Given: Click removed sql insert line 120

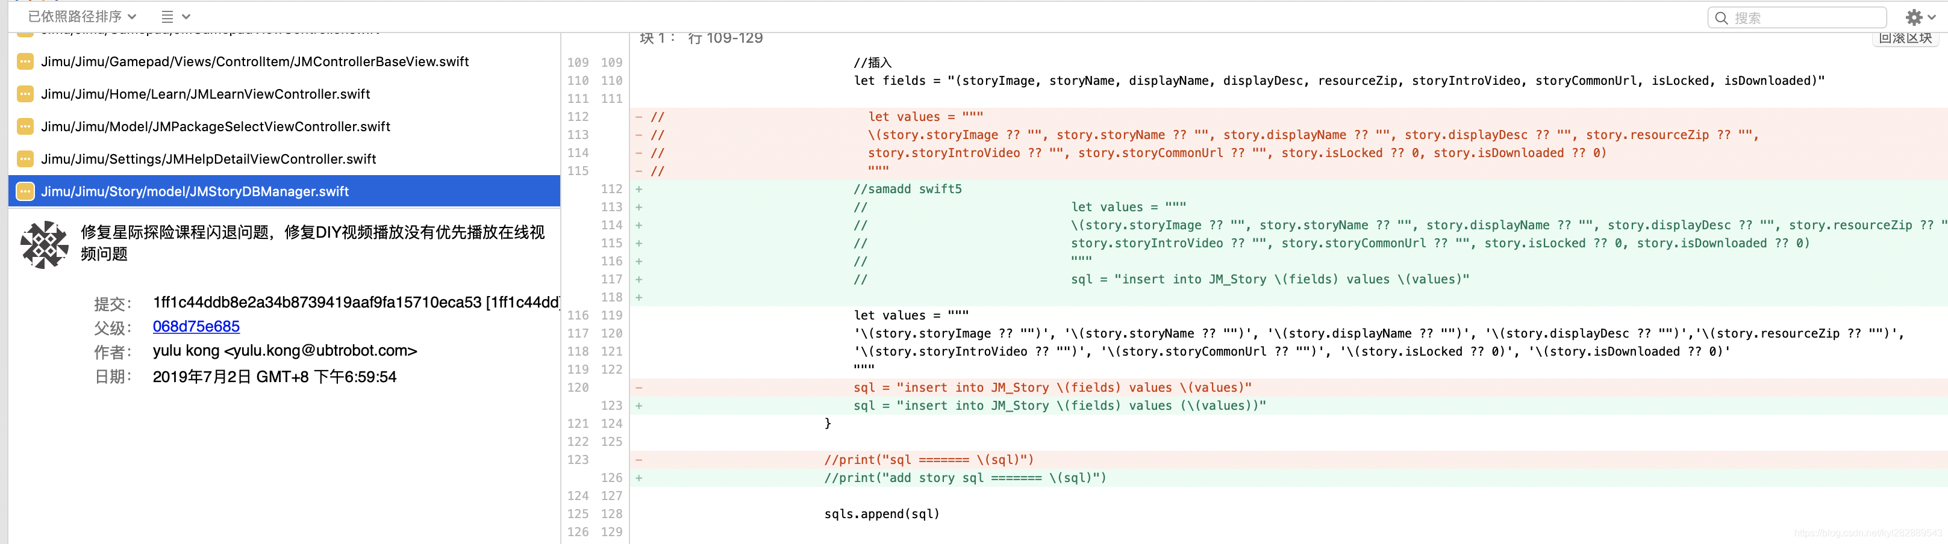Looking at the screenshot, I should (x=1053, y=388).
